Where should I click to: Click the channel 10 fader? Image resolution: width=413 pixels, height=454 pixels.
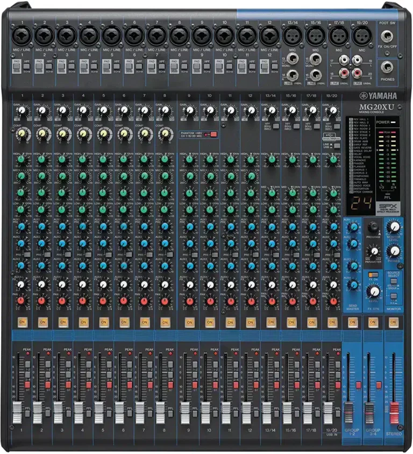tap(205, 412)
